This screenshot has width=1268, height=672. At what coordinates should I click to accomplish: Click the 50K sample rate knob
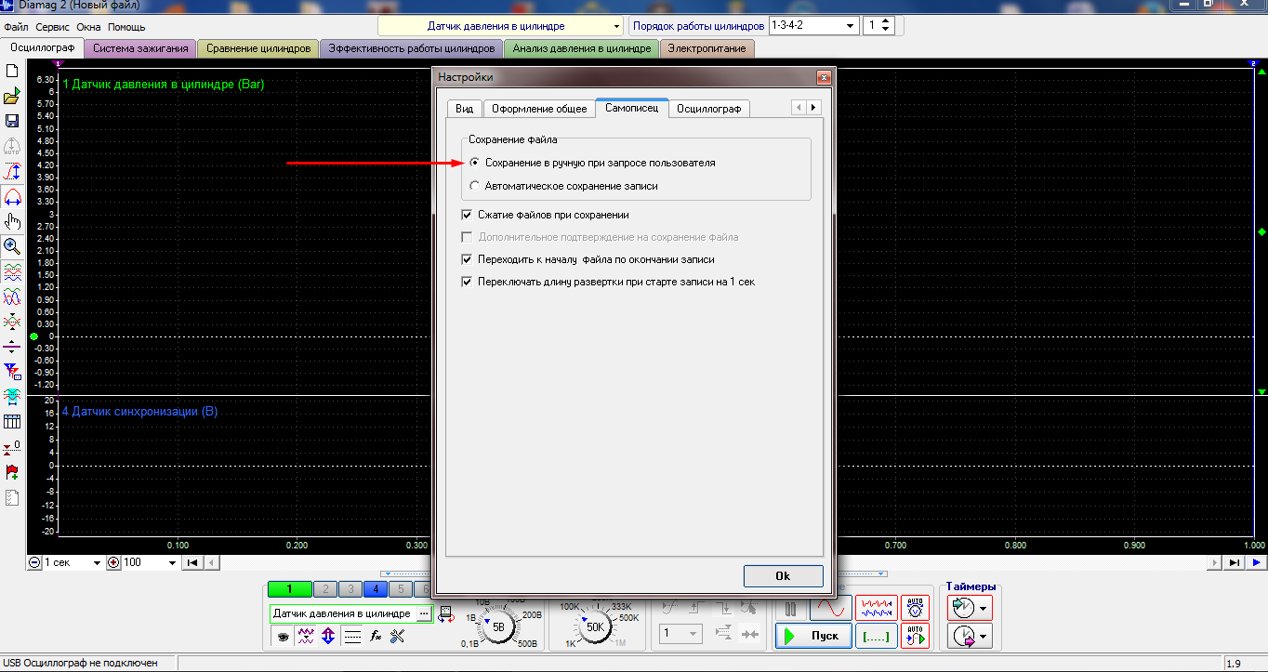click(x=595, y=626)
